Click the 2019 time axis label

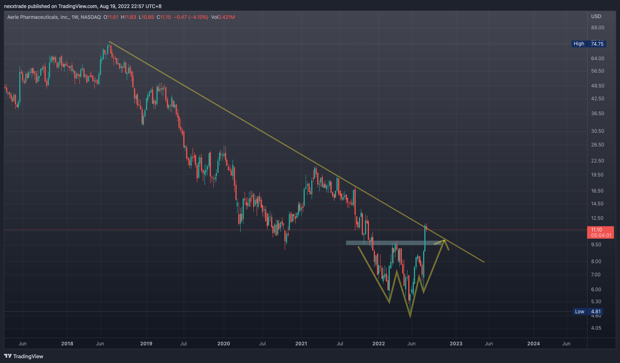click(146, 344)
